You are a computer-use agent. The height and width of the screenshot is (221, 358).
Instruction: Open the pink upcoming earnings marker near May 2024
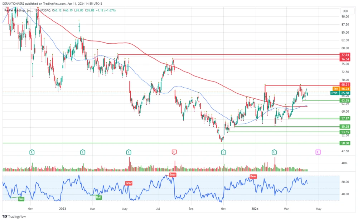click(318, 152)
